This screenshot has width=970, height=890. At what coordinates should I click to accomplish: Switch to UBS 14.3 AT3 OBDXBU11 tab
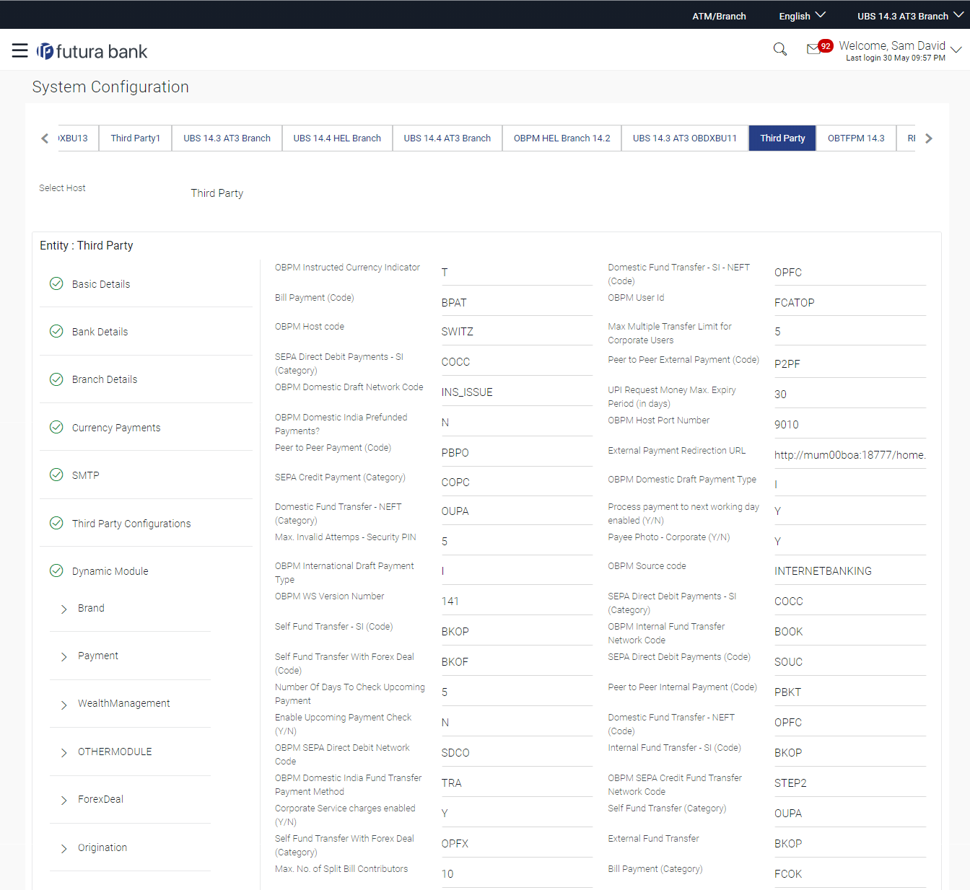point(685,138)
